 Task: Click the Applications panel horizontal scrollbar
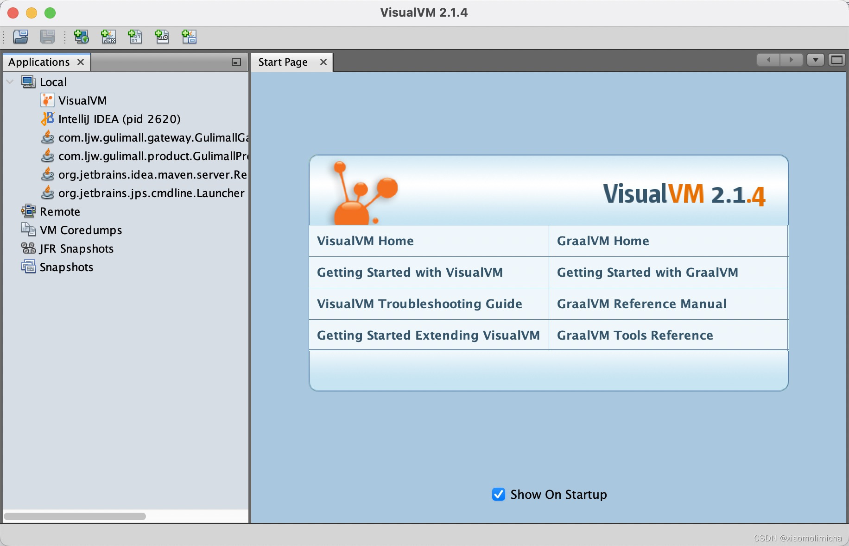point(75,516)
